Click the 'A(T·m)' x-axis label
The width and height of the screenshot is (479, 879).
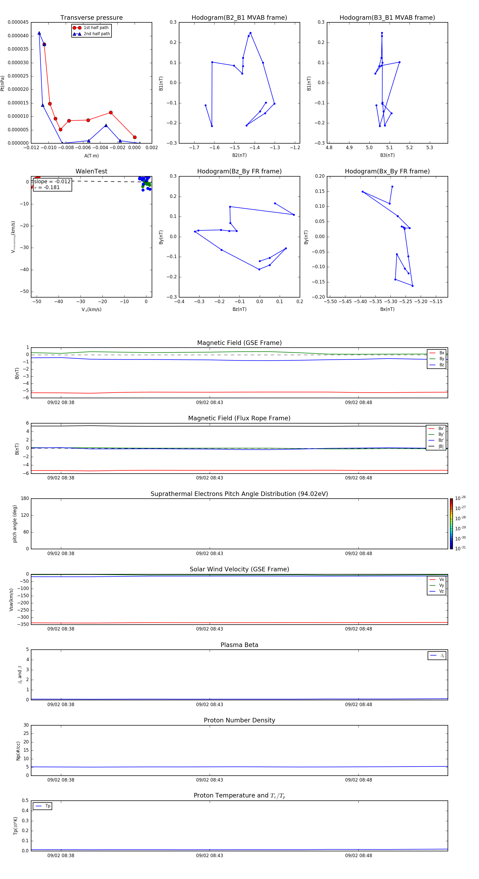[91, 156]
